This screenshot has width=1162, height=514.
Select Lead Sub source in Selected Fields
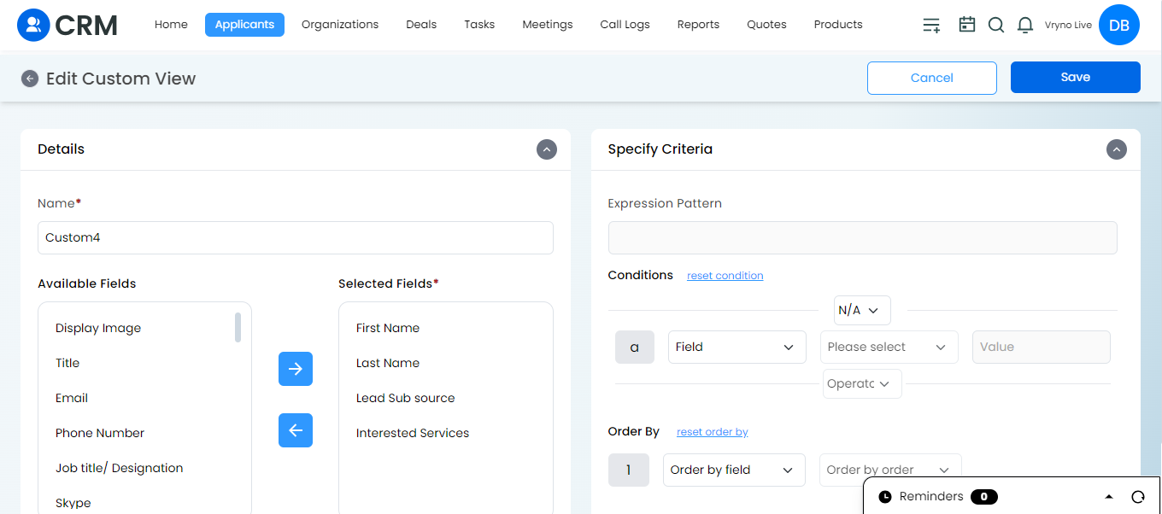point(406,398)
